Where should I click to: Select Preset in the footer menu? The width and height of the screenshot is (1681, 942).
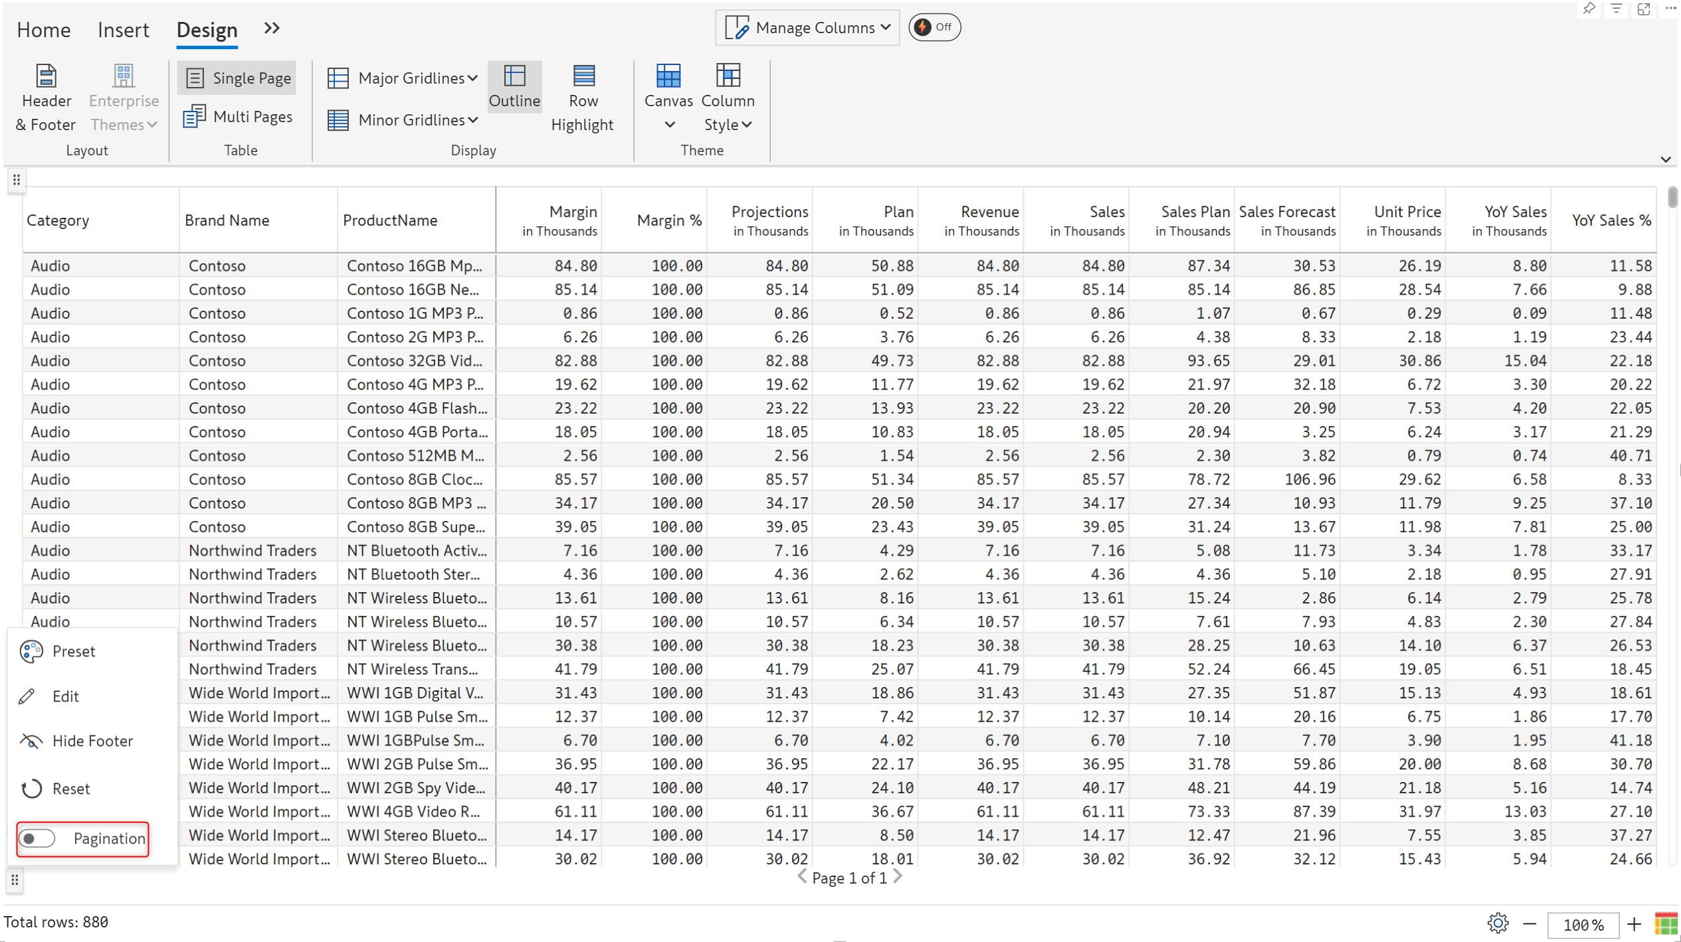pyautogui.click(x=73, y=651)
